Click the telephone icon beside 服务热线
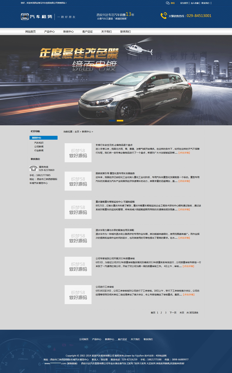The height and width of the screenshot is (373, 232). tap(33, 168)
